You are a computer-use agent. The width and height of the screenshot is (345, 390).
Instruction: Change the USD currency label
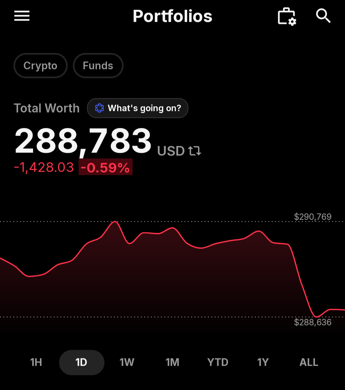(x=171, y=151)
